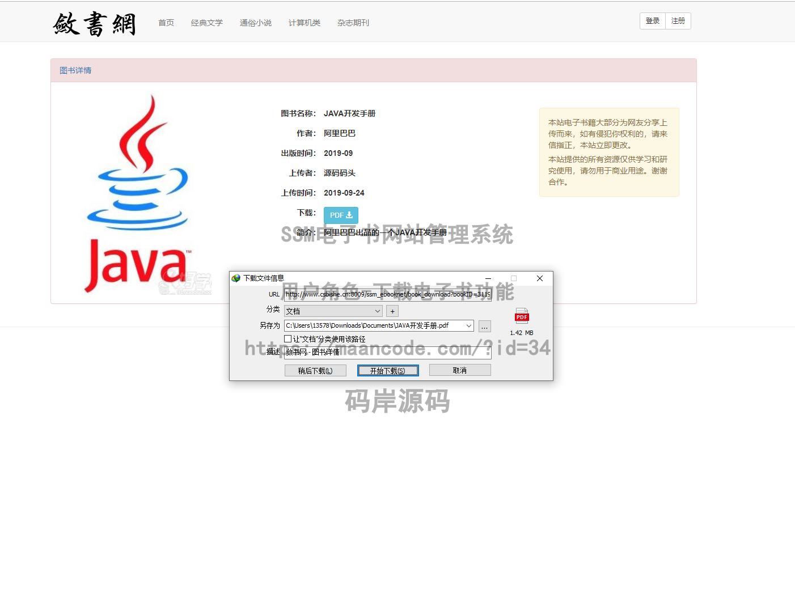Viewport: 795px width, 610px height.
Task: Minimize the 下载文件信息 dialog
Action: [x=488, y=278]
